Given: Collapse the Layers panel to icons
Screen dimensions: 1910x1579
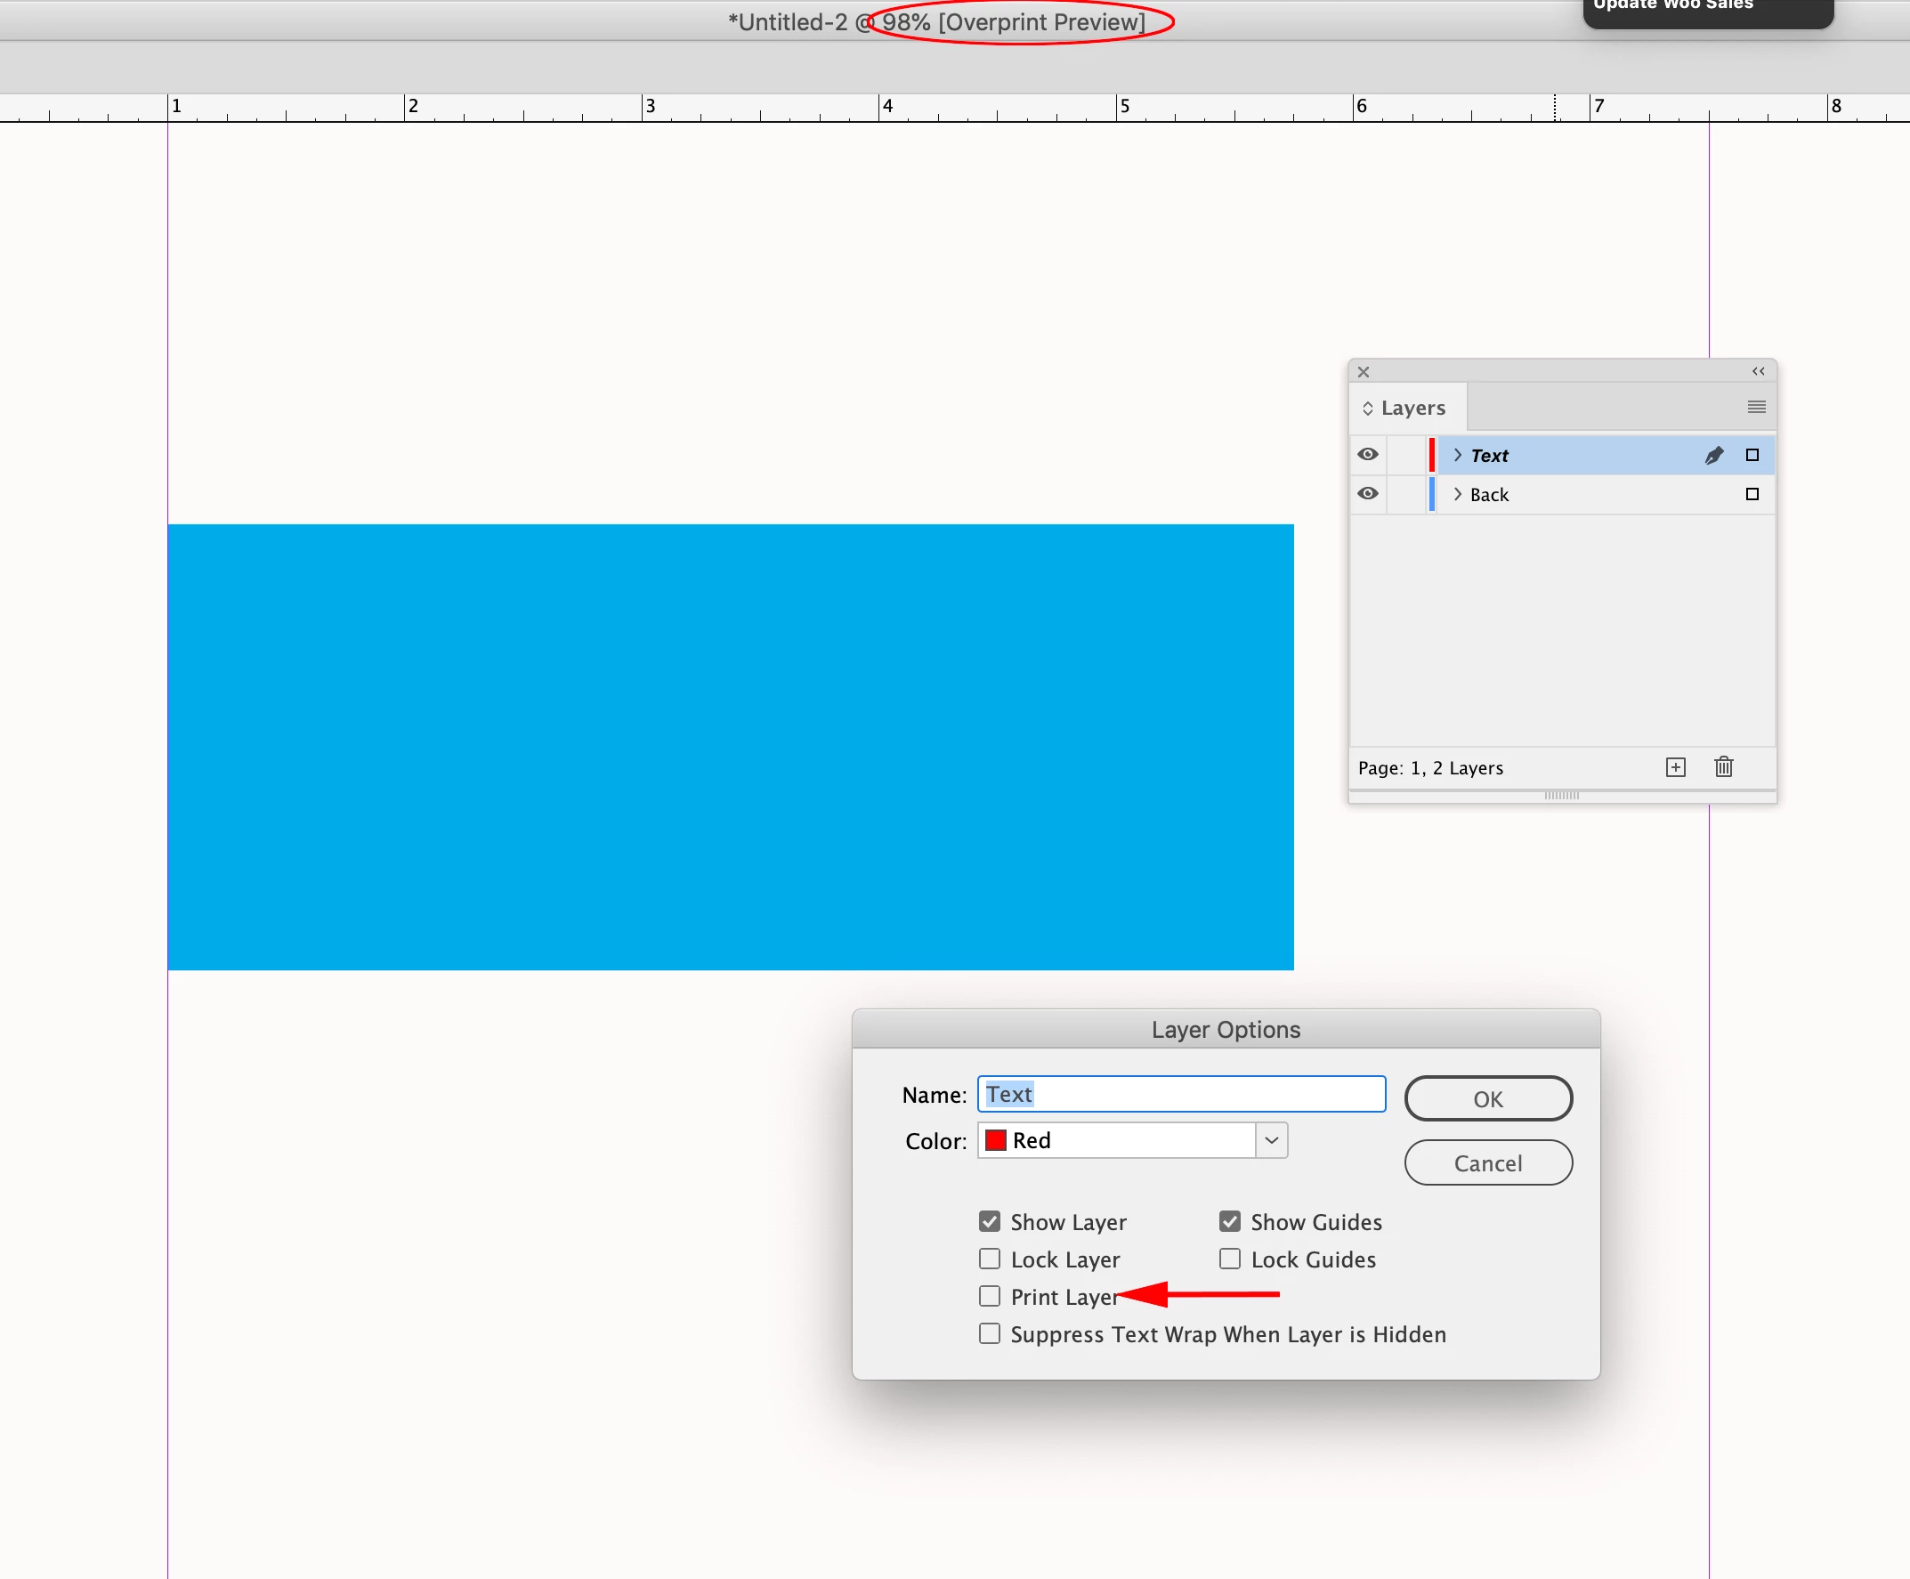Looking at the screenshot, I should coord(1758,371).
